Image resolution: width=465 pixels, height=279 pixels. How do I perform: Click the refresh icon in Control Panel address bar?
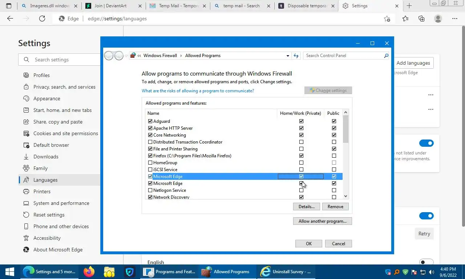[x=296, y=56]
